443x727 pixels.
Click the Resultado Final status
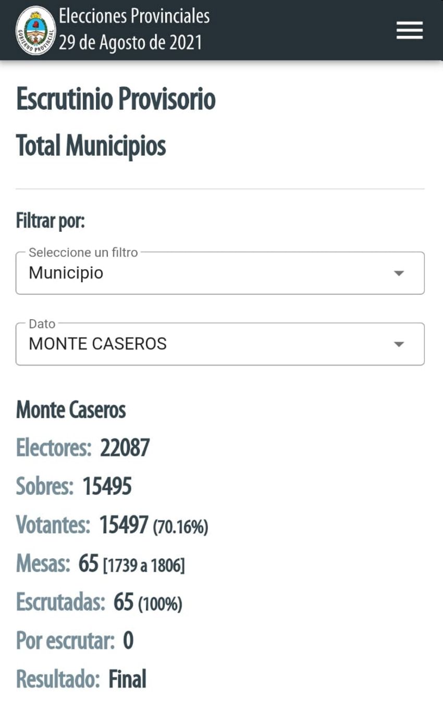click(127, 679)
